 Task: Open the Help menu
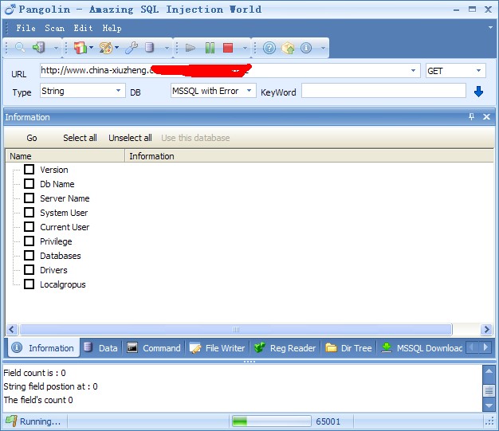tap(112, 28)
